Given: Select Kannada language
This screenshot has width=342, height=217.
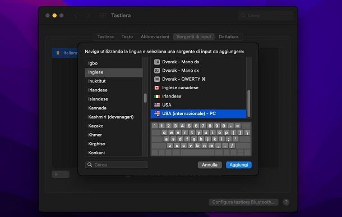Looking at the screenshot, I should 114,108.
